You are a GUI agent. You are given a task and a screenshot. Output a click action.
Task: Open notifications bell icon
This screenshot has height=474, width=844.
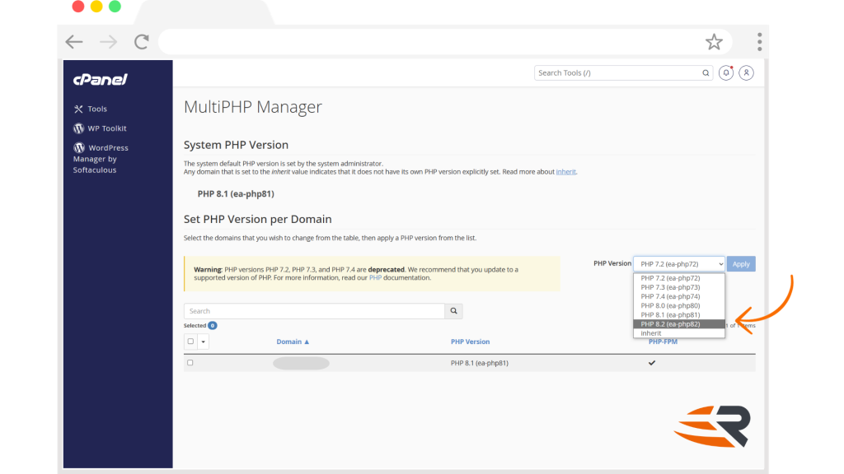click(726, 72)
